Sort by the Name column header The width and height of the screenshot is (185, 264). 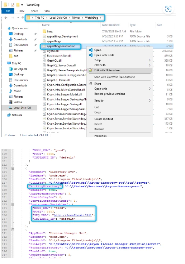pos(46,25)
